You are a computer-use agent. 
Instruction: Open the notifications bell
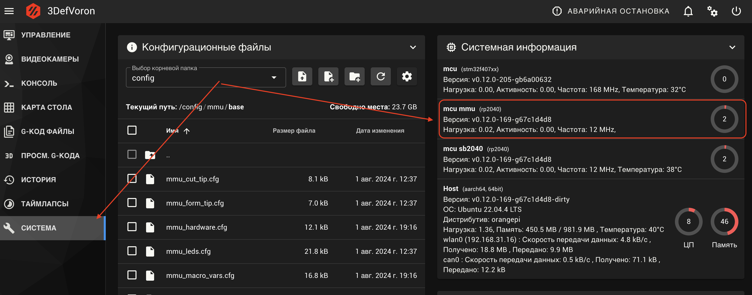[688, 11]
